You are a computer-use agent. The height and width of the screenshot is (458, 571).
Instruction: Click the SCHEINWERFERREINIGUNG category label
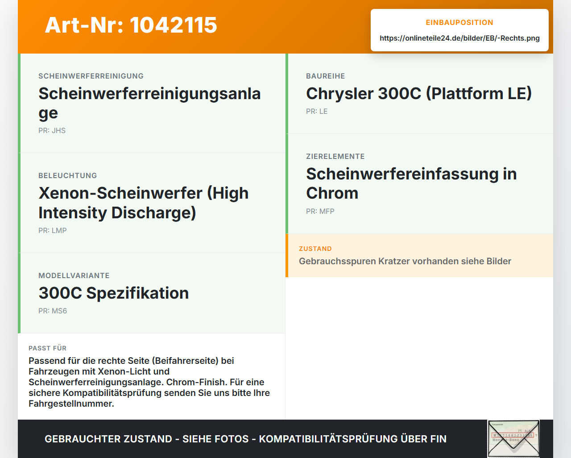coord(91,76)
